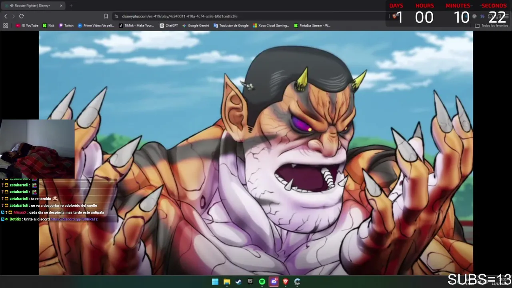512x288 pixels.
Task: Open Brave browser from the taskbar
Action: pyautogui.click(x=286, y=282)
